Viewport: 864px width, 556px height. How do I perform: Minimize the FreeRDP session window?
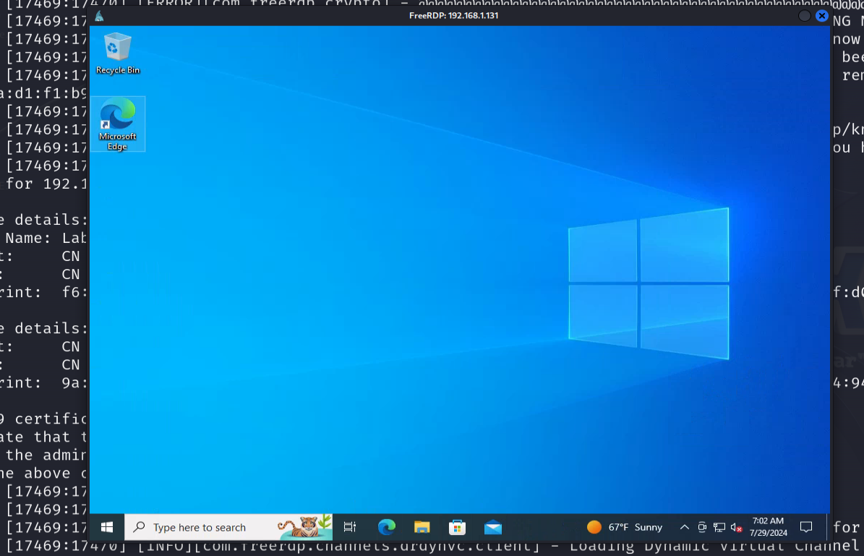pos(803,15)
